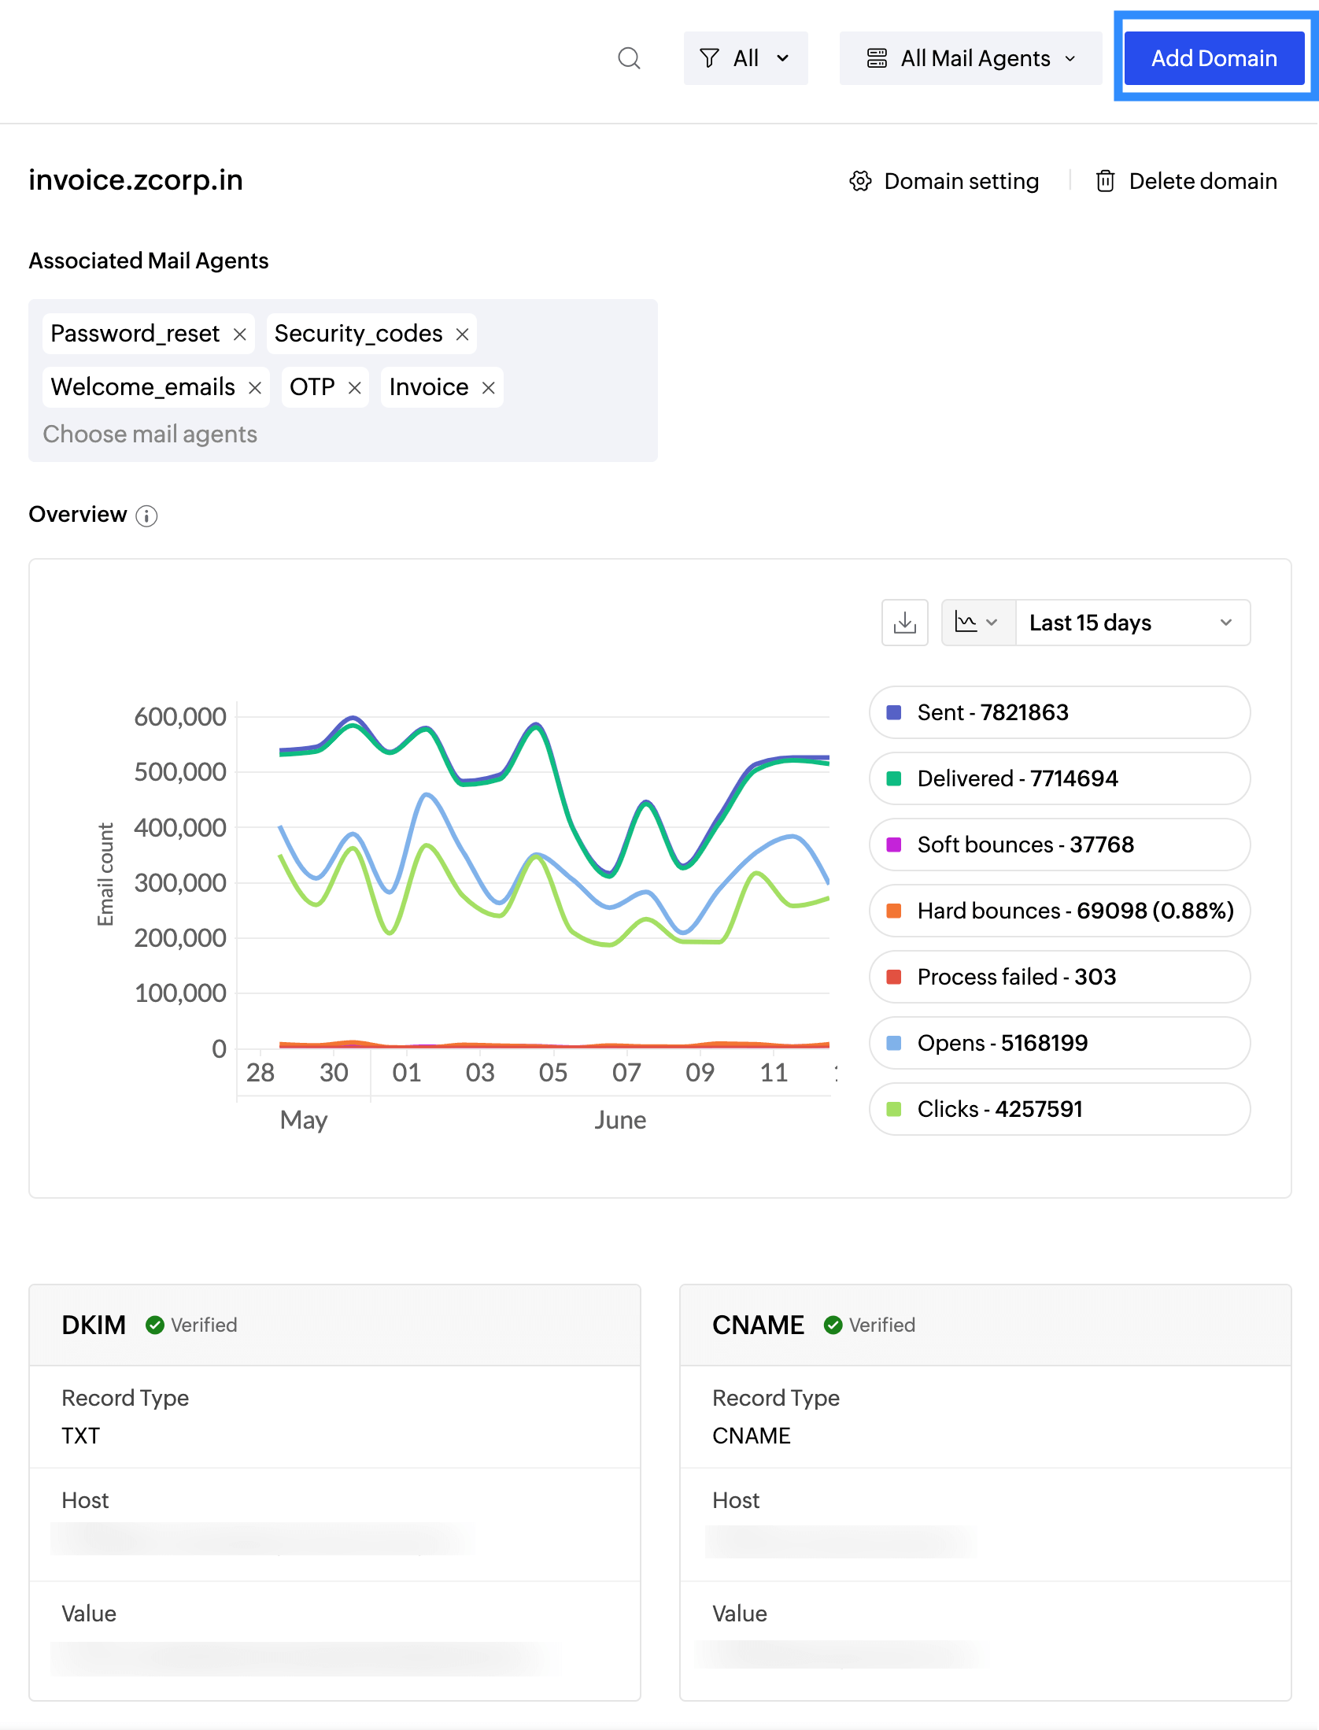Toggle the Delivered series in legend
1319x1730 pixels.
click(1059, 778)
